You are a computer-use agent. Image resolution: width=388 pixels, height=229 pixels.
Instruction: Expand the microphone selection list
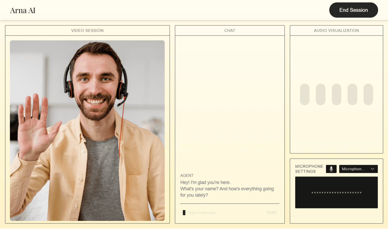[x=359, y=169]
